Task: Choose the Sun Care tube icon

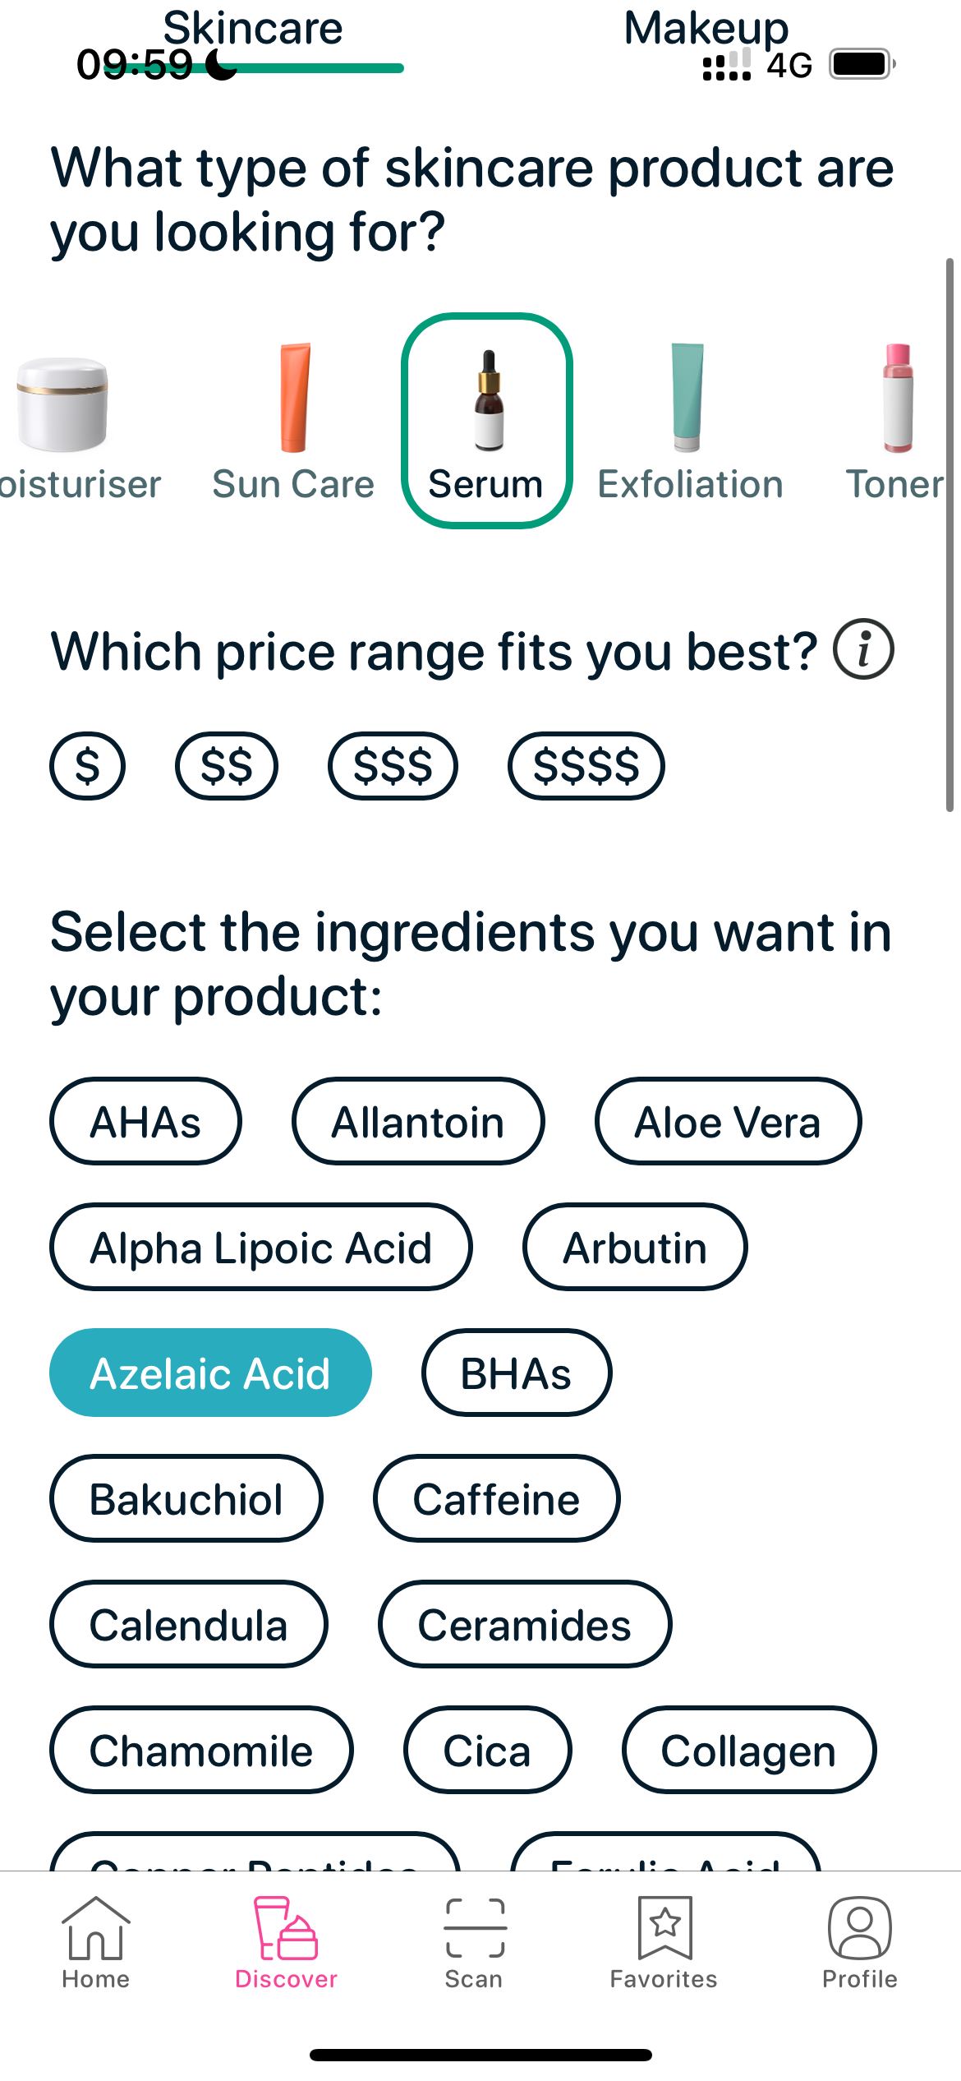Action: [294, 397]
